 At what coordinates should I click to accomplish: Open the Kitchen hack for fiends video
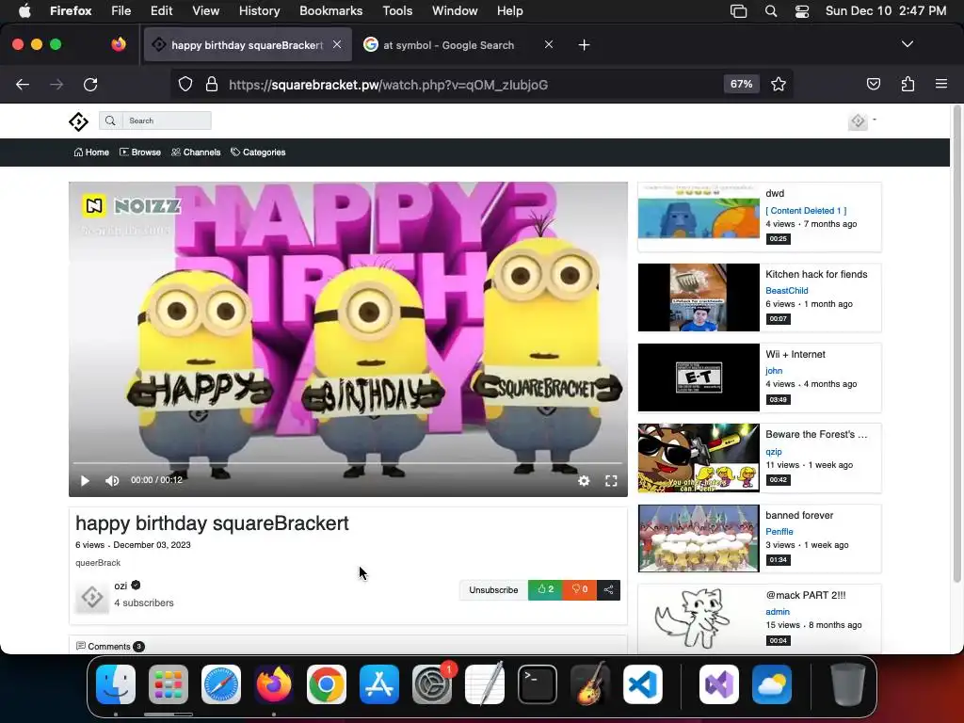[816, 274]
